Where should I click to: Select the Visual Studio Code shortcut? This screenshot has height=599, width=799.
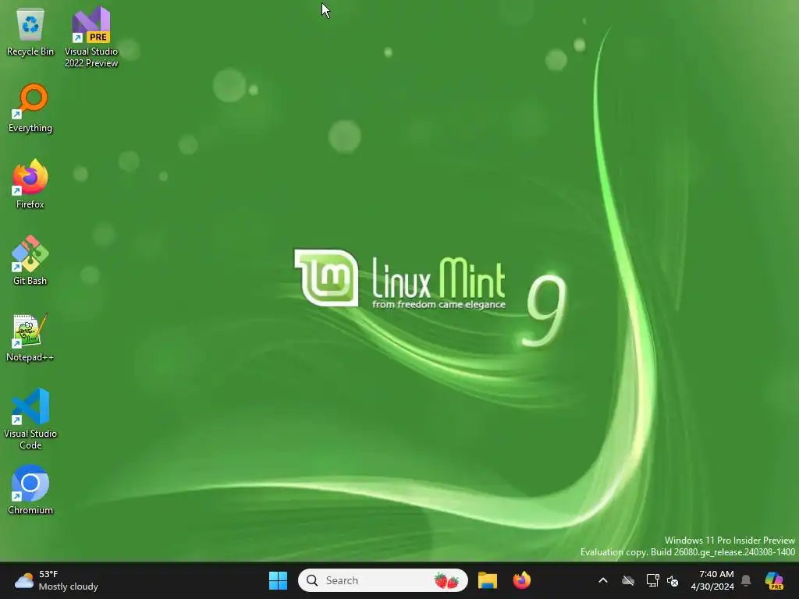(30, 419)
